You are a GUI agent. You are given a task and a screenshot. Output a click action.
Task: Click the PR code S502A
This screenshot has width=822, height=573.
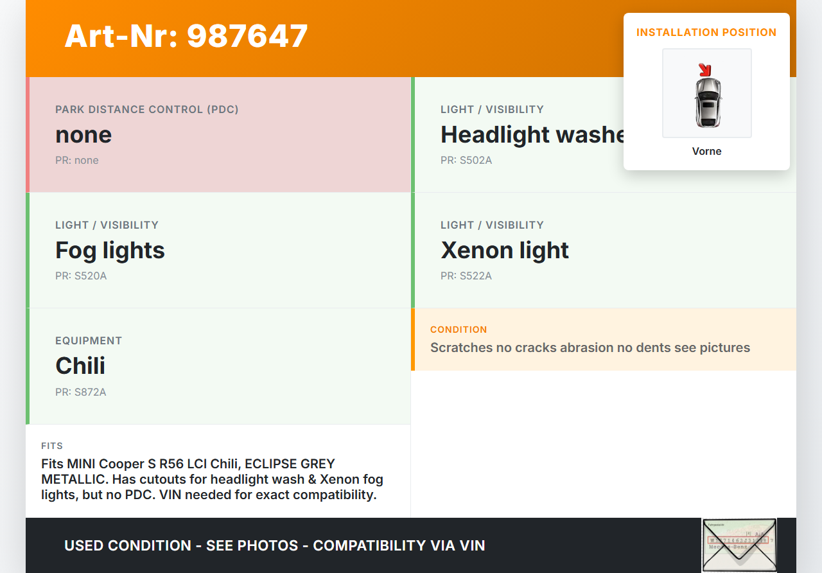point(466,161)
